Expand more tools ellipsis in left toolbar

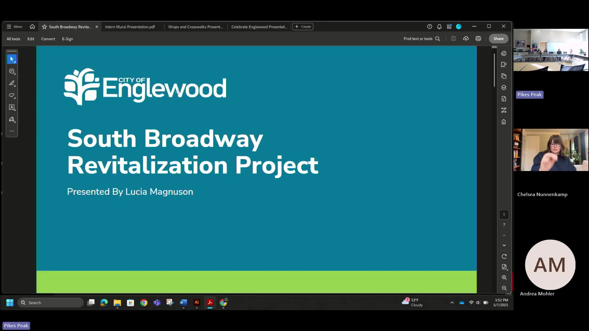coord(12,131)
